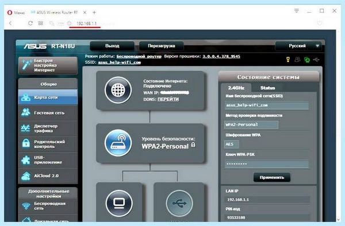Open Диспетчер трафика in the sidebar
345x226 pixels.
click(48, 128)
